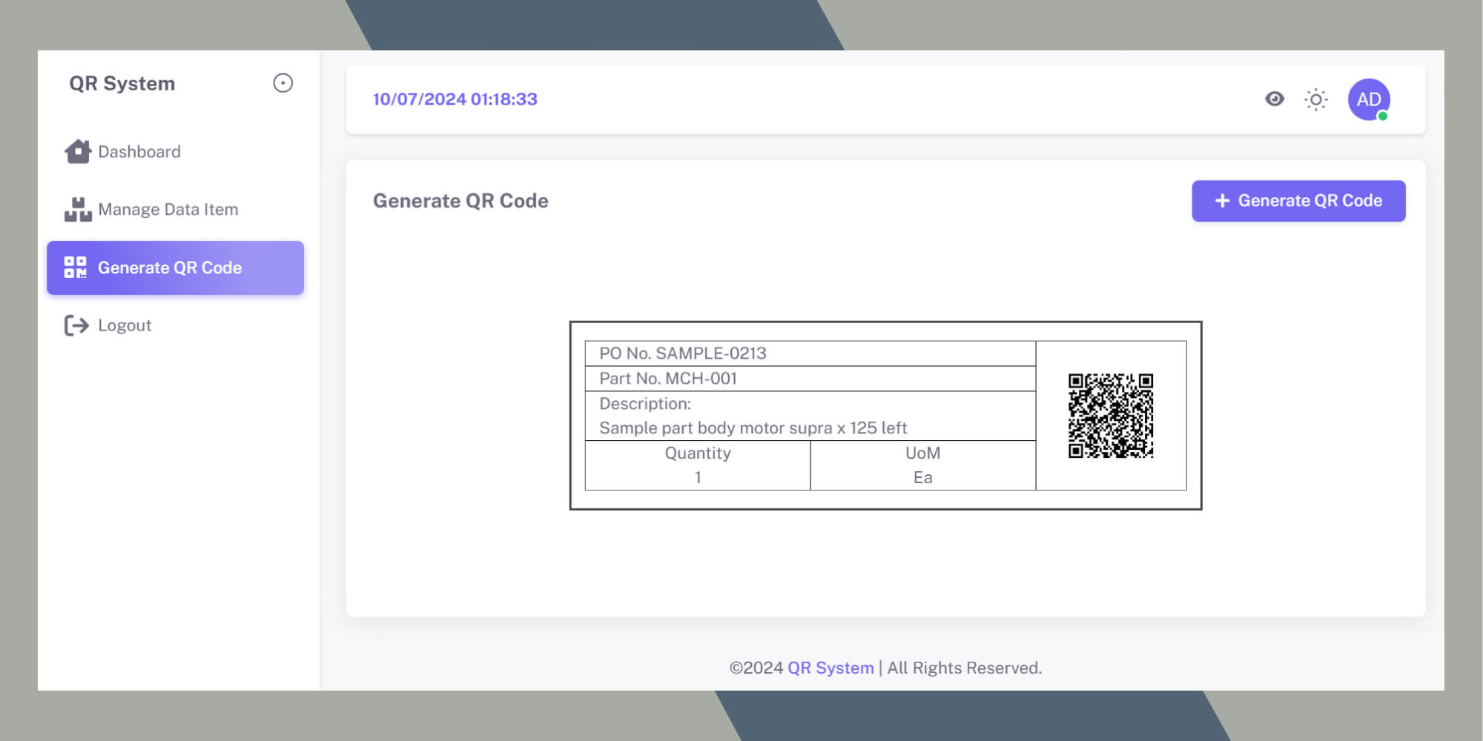
Task: Toggle the eye visibility icon in header
Action: click(x=1275, y=99)
